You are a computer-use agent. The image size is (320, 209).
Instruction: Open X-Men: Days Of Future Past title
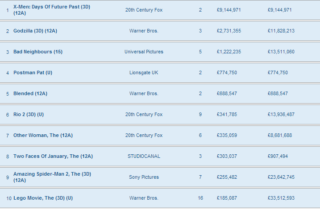[x=52, y=10]
